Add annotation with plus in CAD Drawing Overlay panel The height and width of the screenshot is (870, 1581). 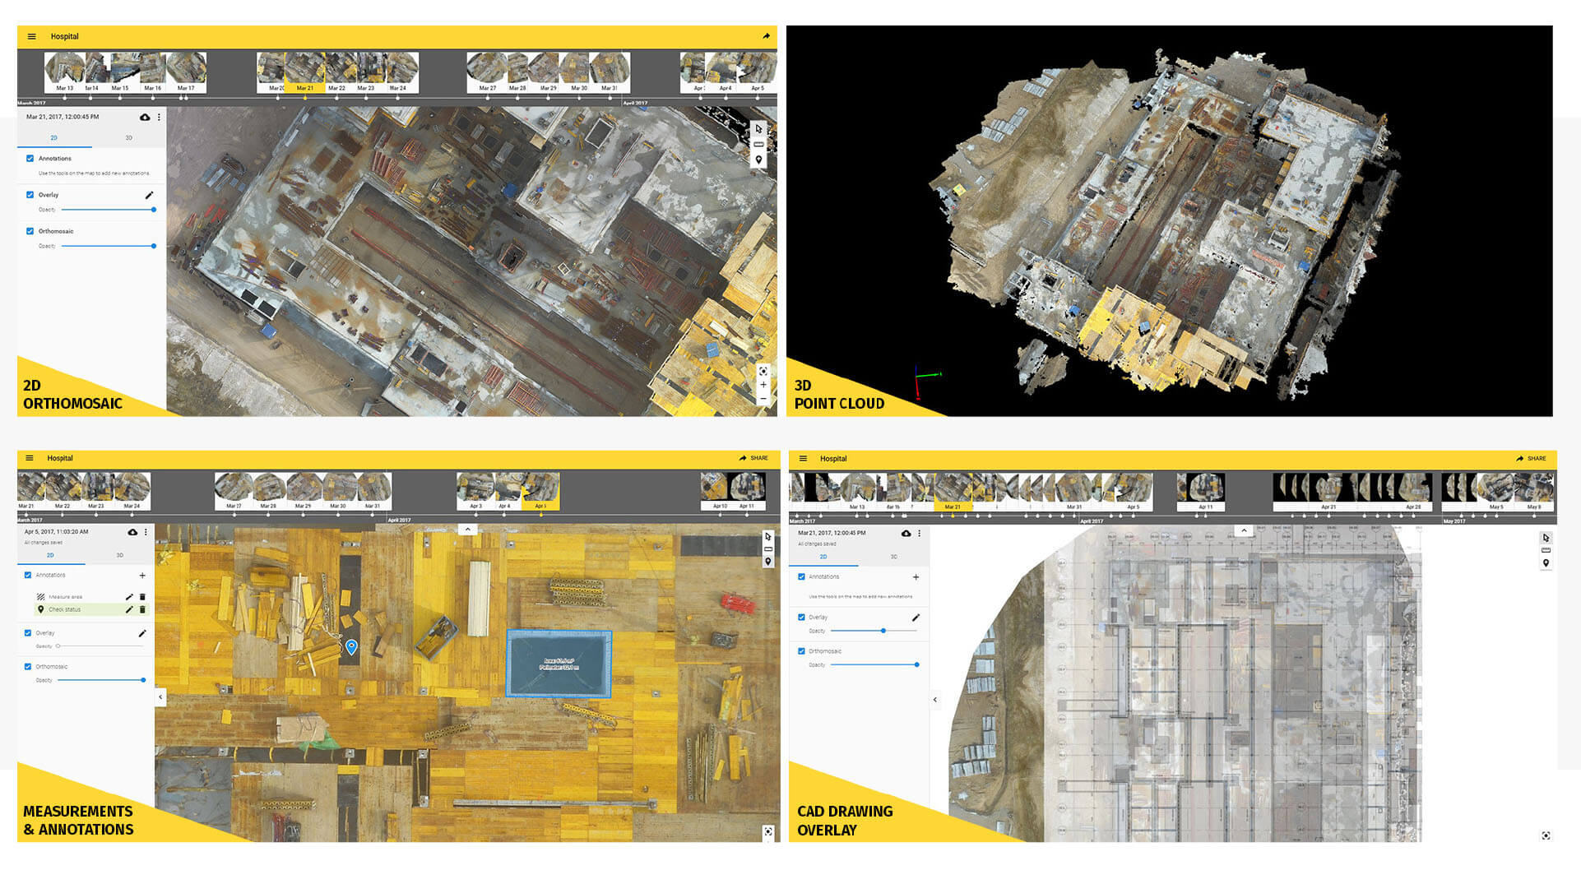pos(916,577)
